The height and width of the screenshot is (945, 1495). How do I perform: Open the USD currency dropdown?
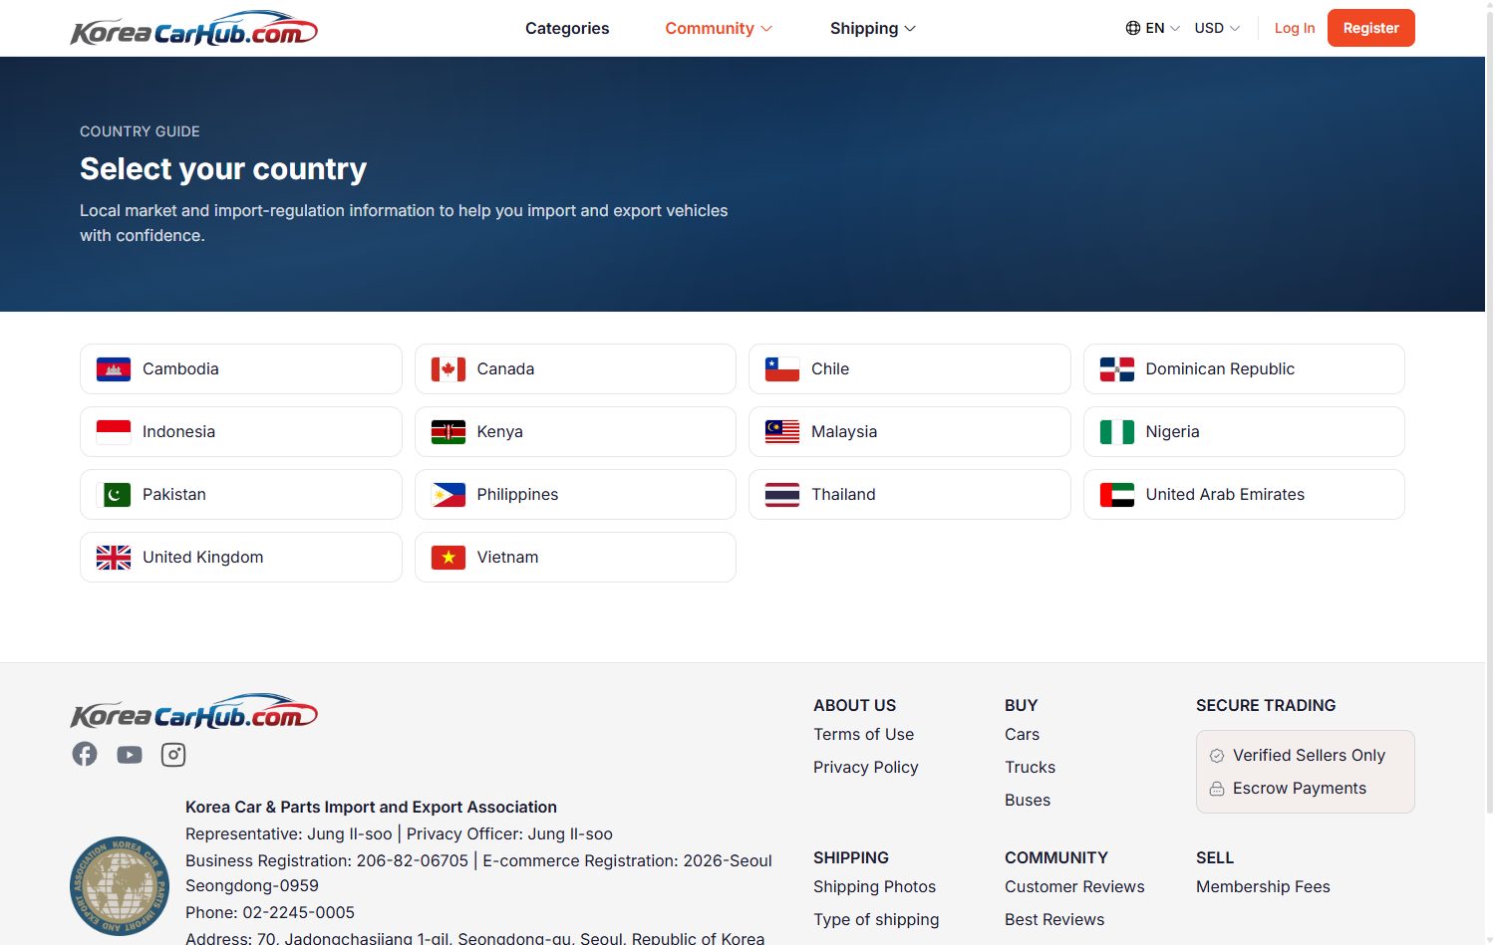pyautogui.click(x=1217, y=28)
